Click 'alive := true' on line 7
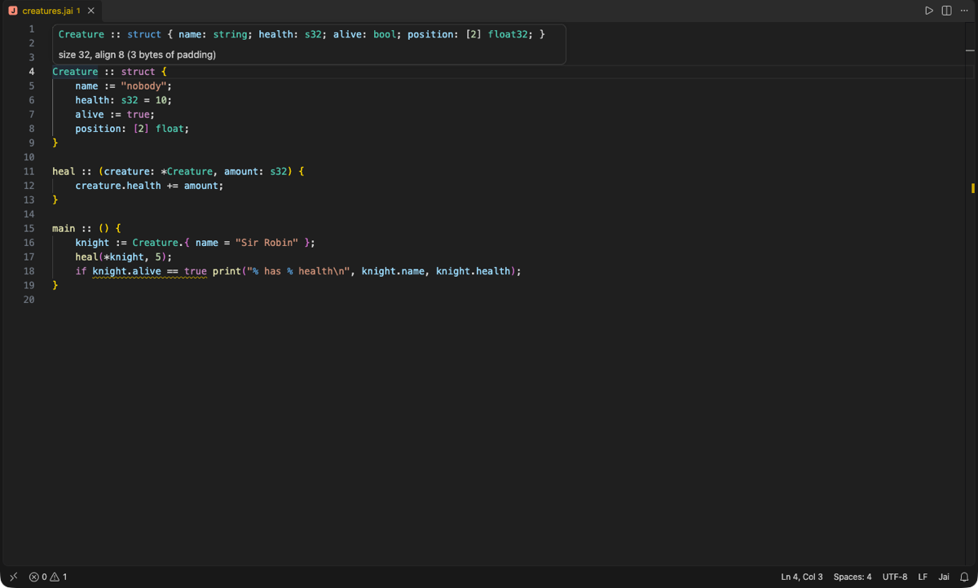978x588 pixels. pos(112,115)
